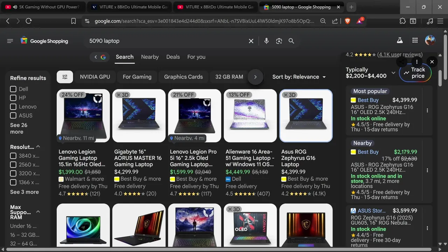Check the ASUS brand filter

pyautogui.click(x=13, y=115)
